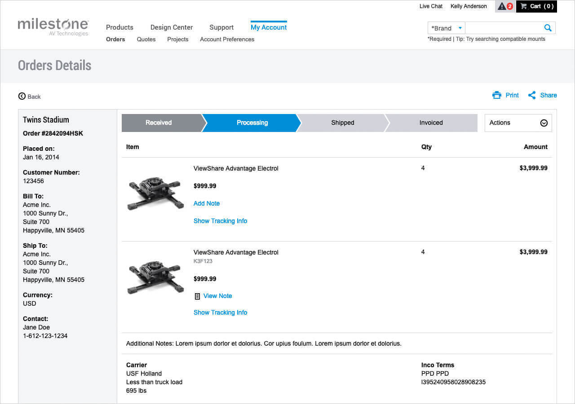This screenshot has width=575, height=404.
Task: Open the Design Center menu
Action: coord(172,27)
